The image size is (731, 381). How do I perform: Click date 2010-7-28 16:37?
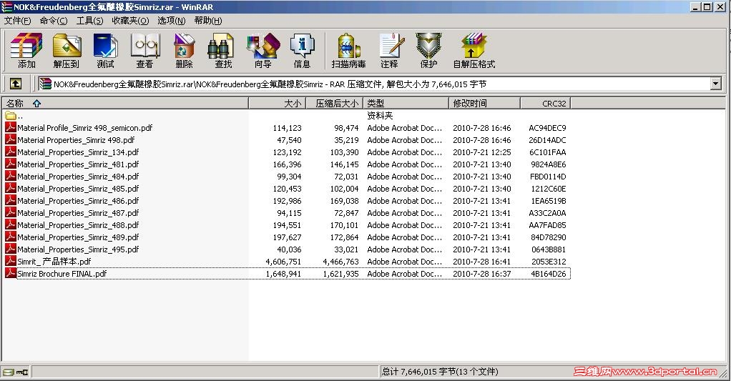click(481, 274)
